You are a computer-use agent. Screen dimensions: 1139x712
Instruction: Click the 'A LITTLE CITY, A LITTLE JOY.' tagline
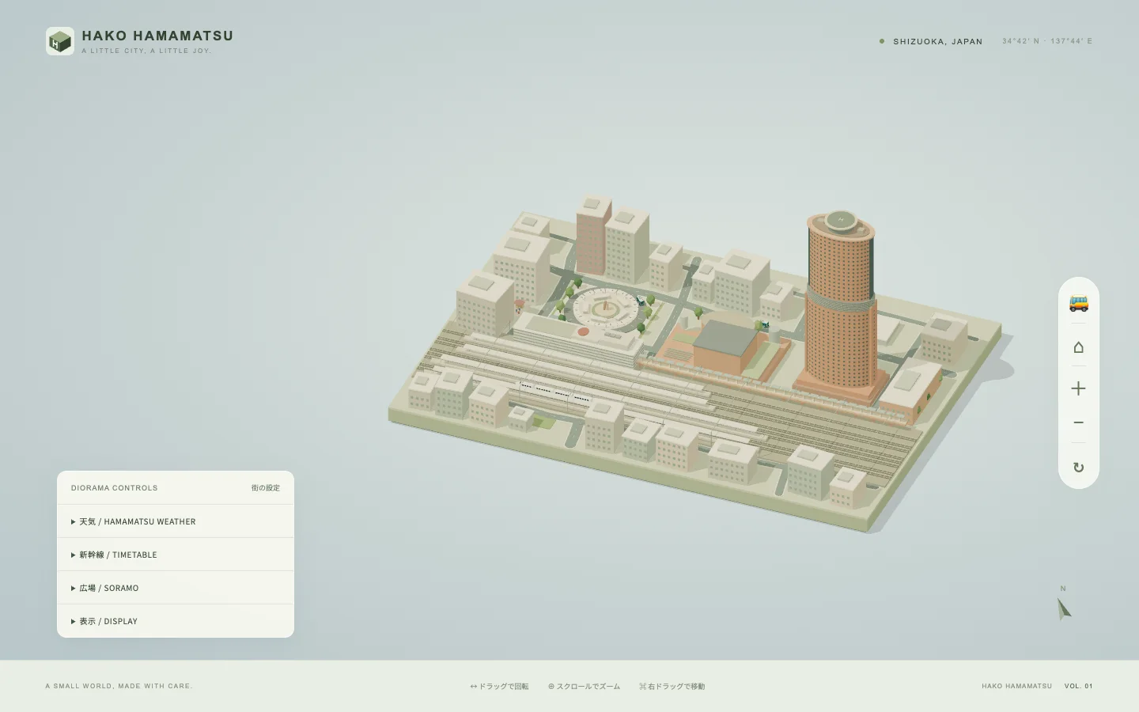click(x=146, y=51)
